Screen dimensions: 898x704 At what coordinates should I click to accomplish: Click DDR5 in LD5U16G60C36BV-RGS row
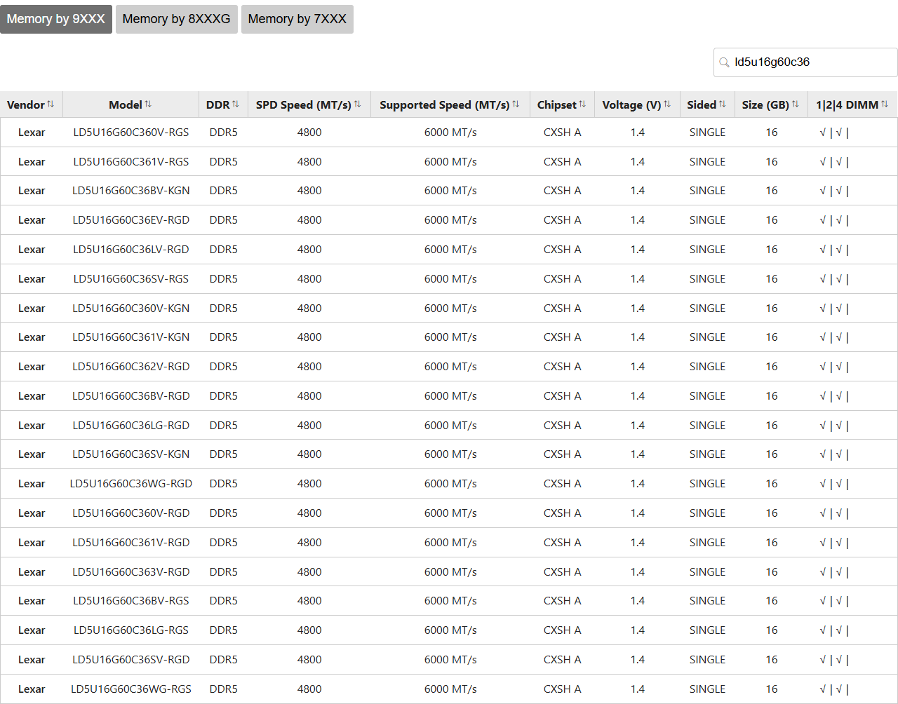(x=224, y=601)
